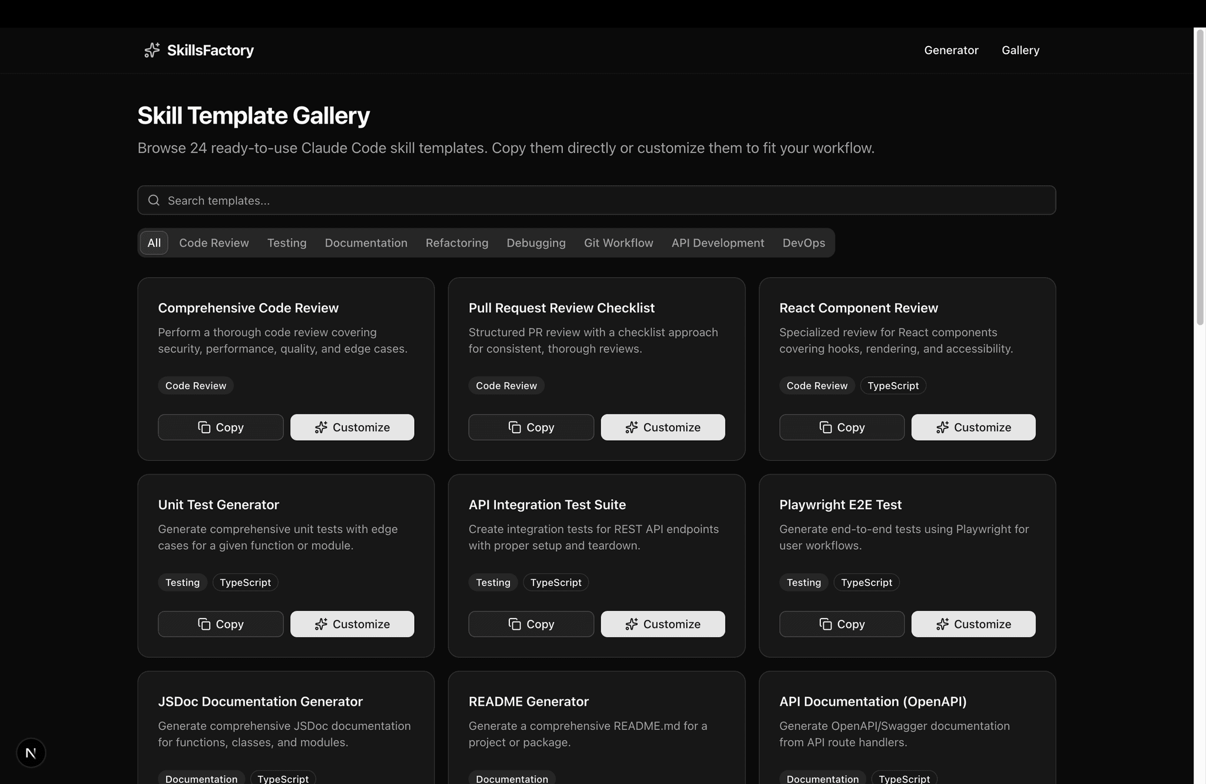The height and width of the screenshot is (784, 1206).
Task: Click sparkle icon on Pull Request Review Customize
Action: [631, 427]
